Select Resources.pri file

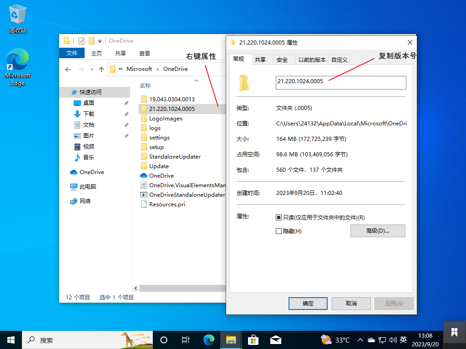click(x=167, y=204)
